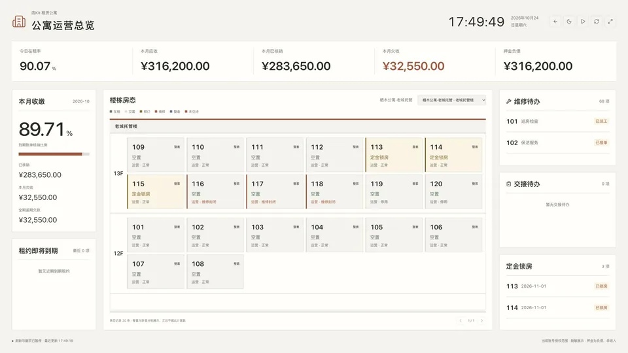The height and width of the screenshot is (353, 628).
Task: Open maintenance item 102 保洁服务
Action: 557,143
